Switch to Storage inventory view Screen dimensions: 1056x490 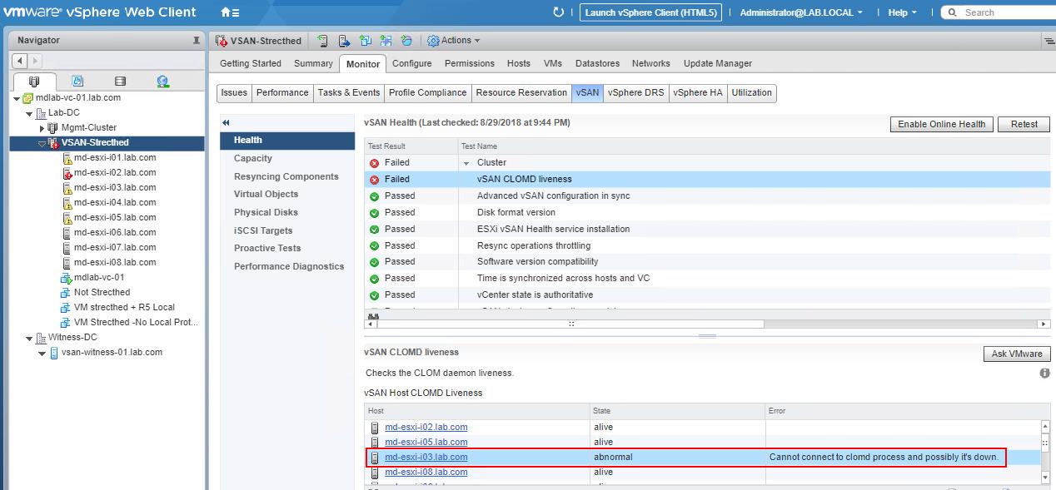[x=120, y=82]
